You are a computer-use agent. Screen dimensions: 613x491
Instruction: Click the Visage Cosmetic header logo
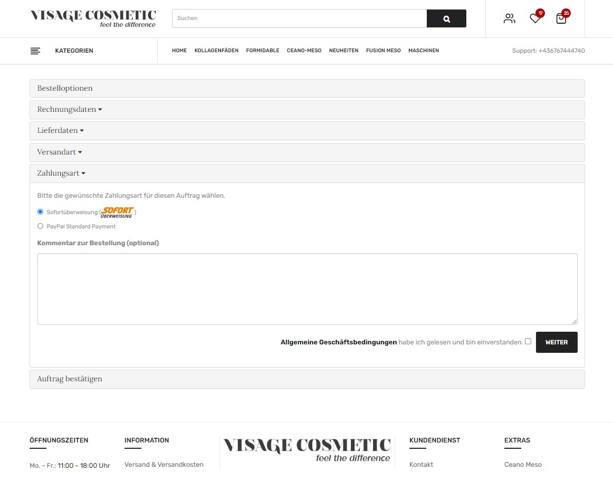click(x=93, y=18)
